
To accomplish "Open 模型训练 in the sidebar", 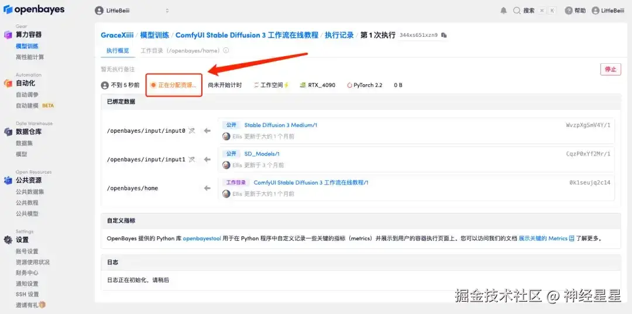I will [27, 46].
